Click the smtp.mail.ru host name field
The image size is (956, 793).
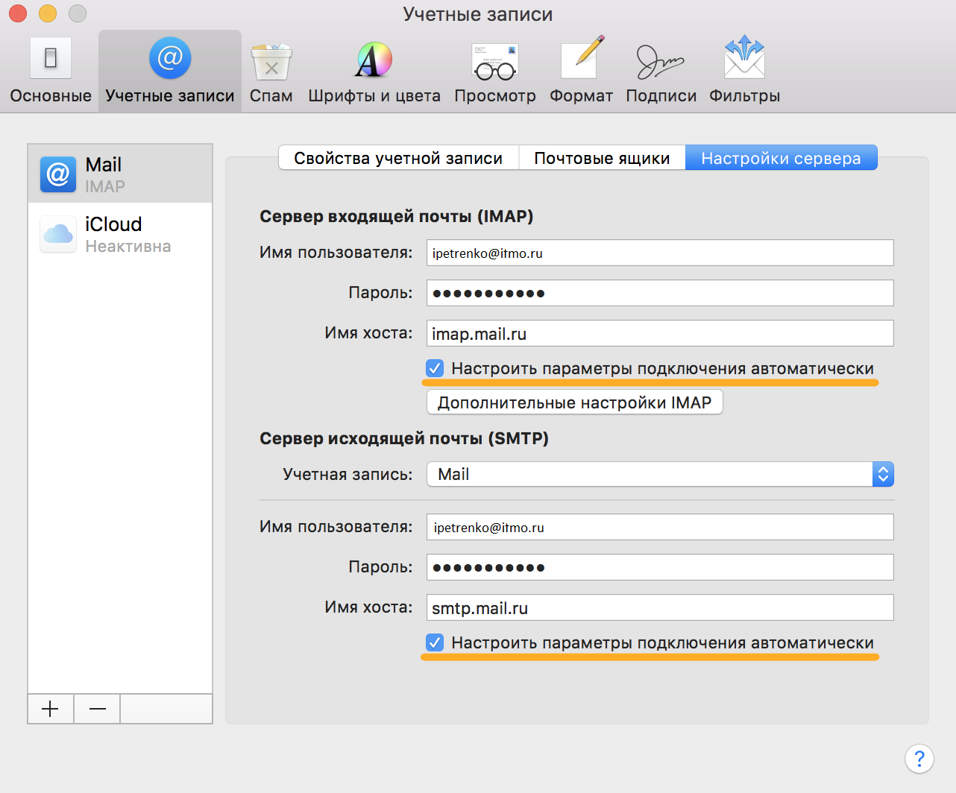coord(660,607)
